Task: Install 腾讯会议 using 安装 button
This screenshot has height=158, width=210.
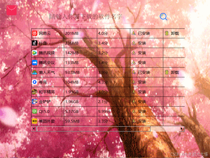Action: click(x=139, y=63)
